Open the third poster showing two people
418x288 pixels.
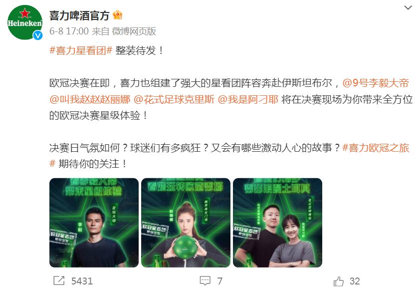click(277, 223)
